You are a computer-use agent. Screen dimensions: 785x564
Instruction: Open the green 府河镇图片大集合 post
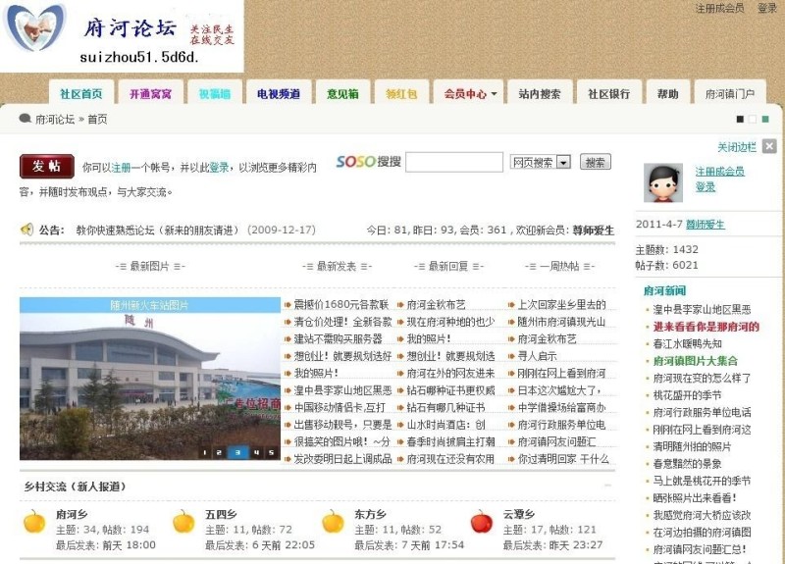click(695, 361)
